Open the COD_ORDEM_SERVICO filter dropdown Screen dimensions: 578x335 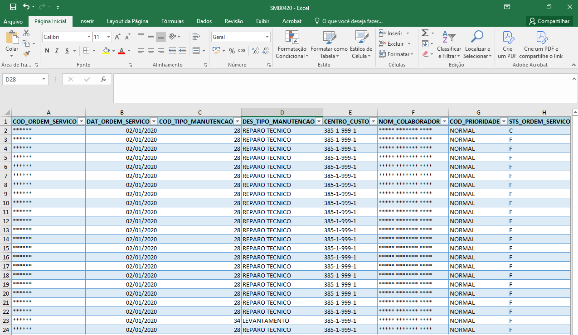pos(81,122)
